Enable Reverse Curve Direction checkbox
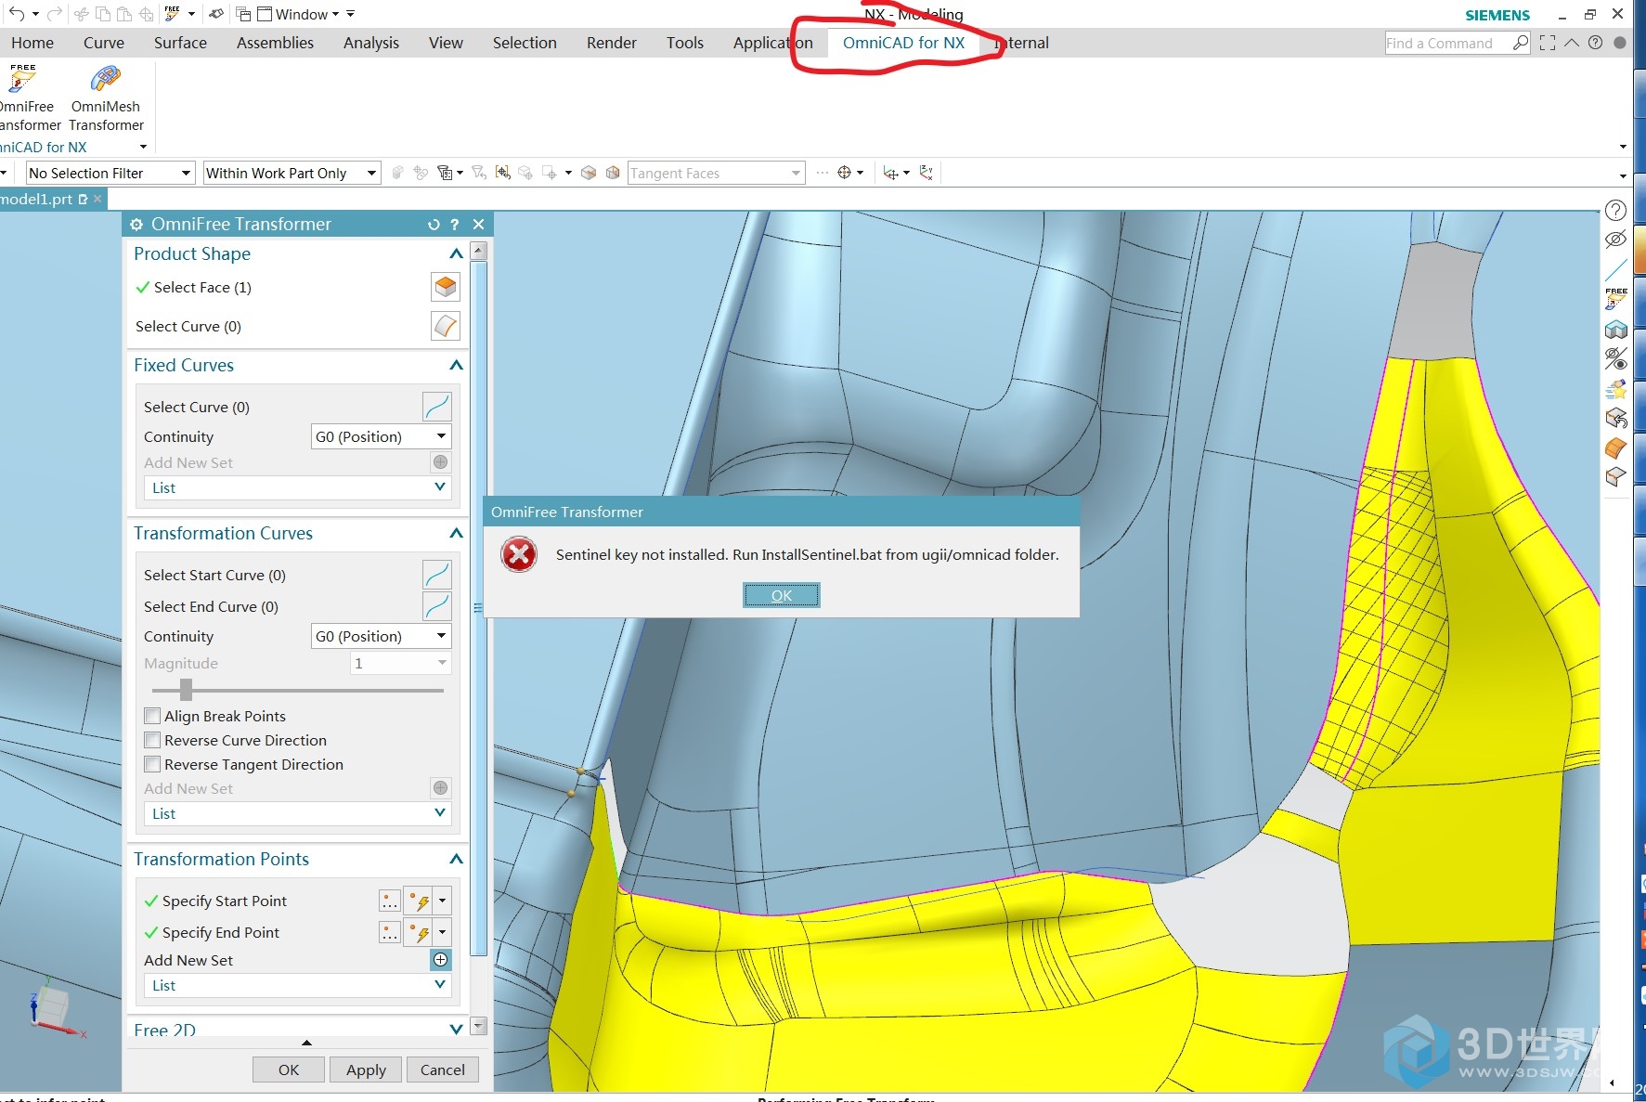Image resolution: width=1646 pixels, height=1102 pixels. pyautogui.click(x=152, y=740)
